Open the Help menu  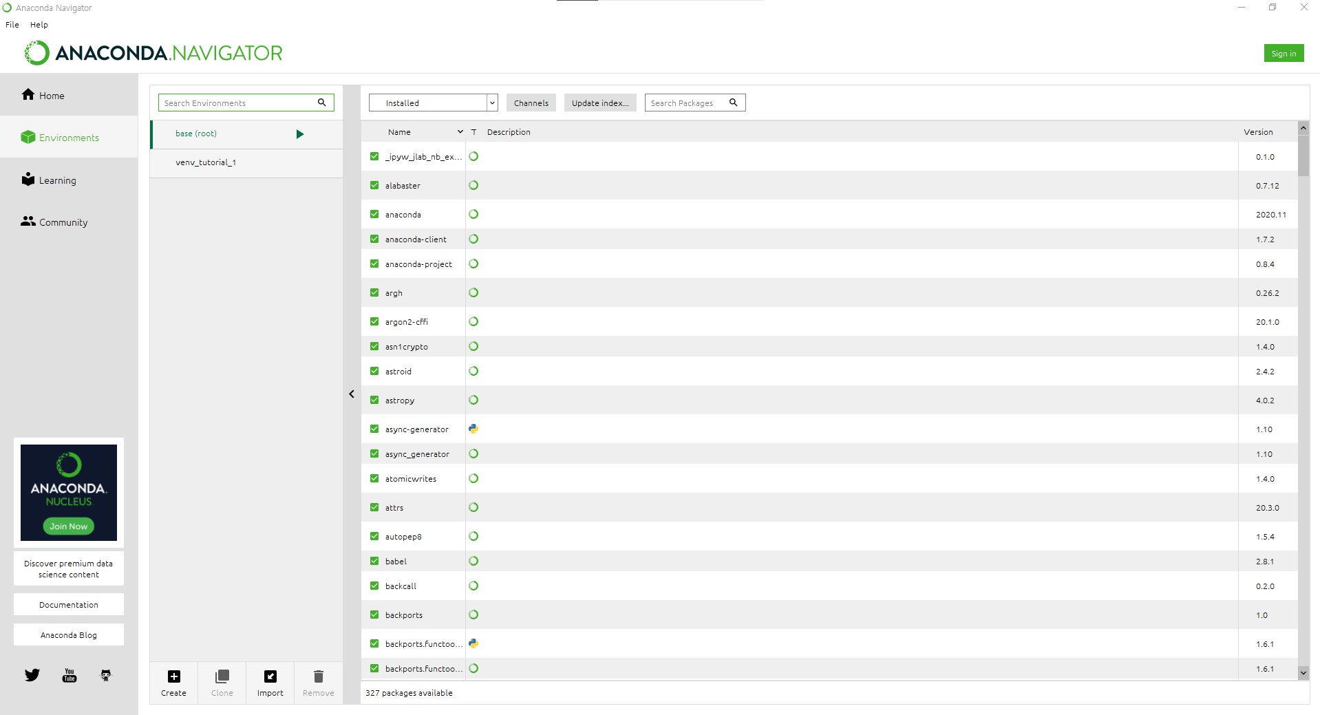[x=39, y=25]
